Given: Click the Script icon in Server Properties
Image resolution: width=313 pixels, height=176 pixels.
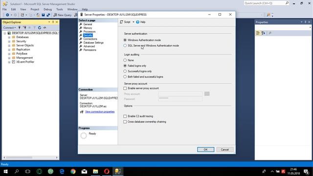Looking at the screenshot, I should tap(122, 22).
